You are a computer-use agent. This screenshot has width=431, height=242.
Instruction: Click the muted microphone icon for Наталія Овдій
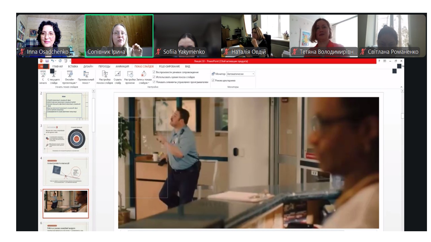click(227, 52)
